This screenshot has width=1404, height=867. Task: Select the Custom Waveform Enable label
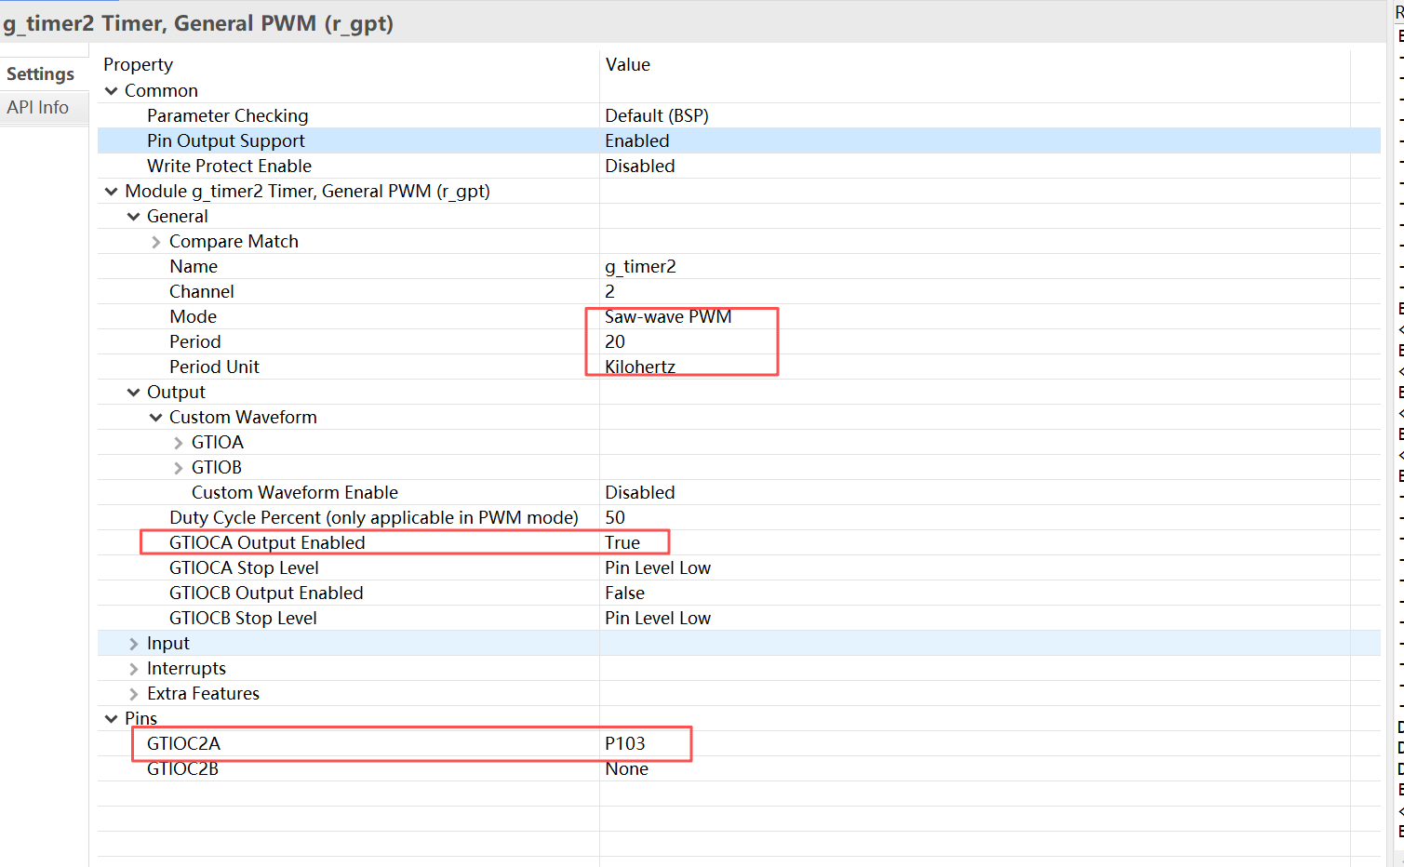(295, 492)
